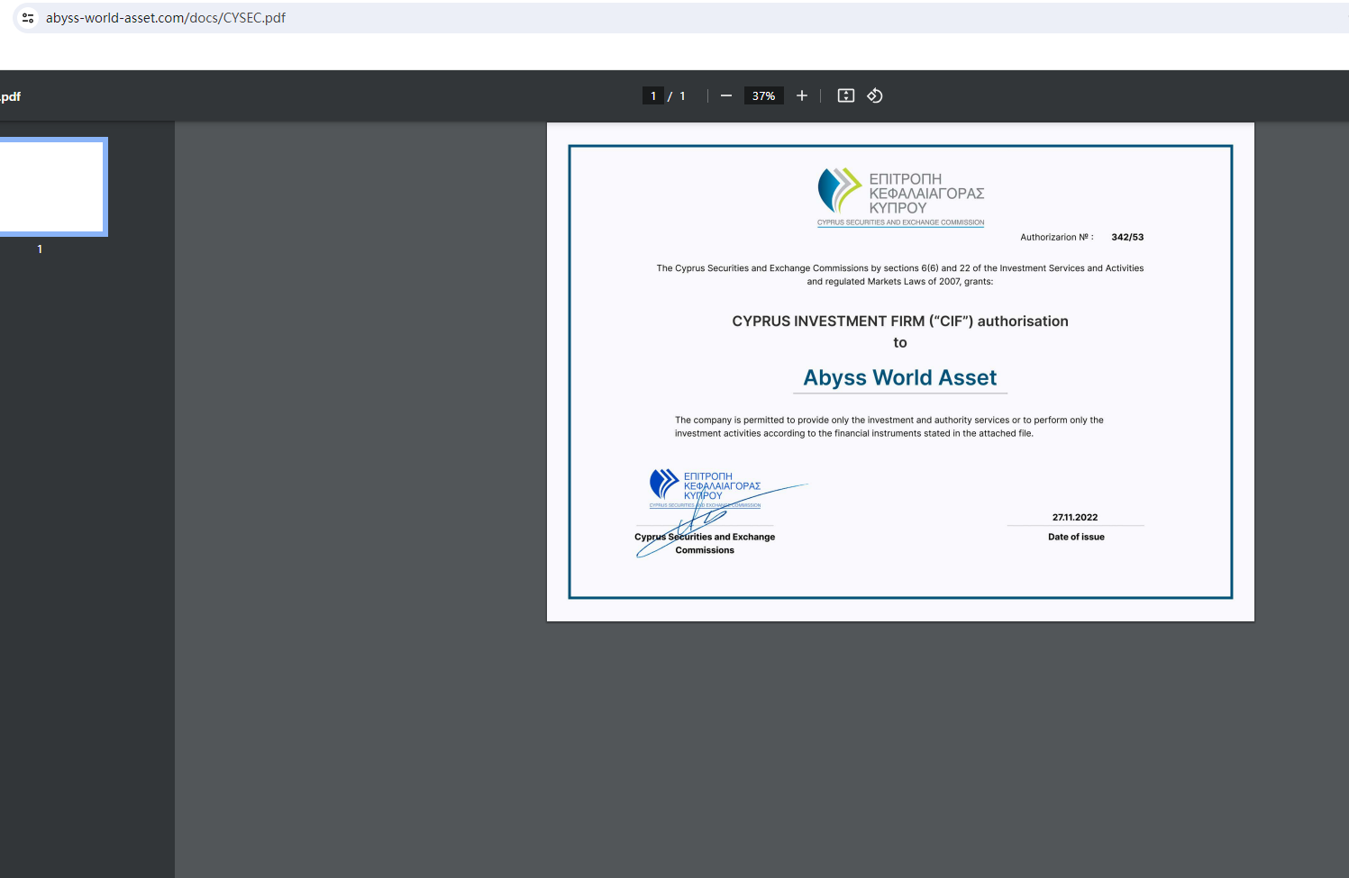Select page 1 thumbnail in sidebar
Image resolution: width=1349 pixels, height=878 pixels.
tap(51, 186)
